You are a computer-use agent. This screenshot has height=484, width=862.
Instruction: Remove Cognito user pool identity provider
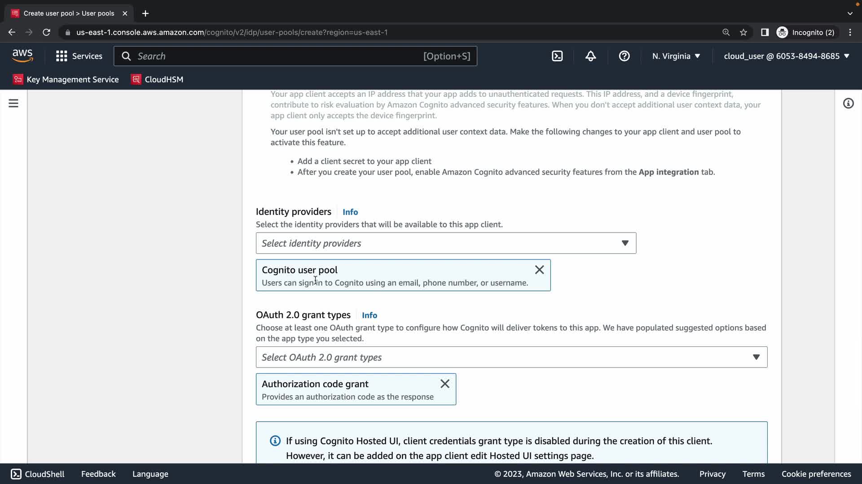coord(539,270)
